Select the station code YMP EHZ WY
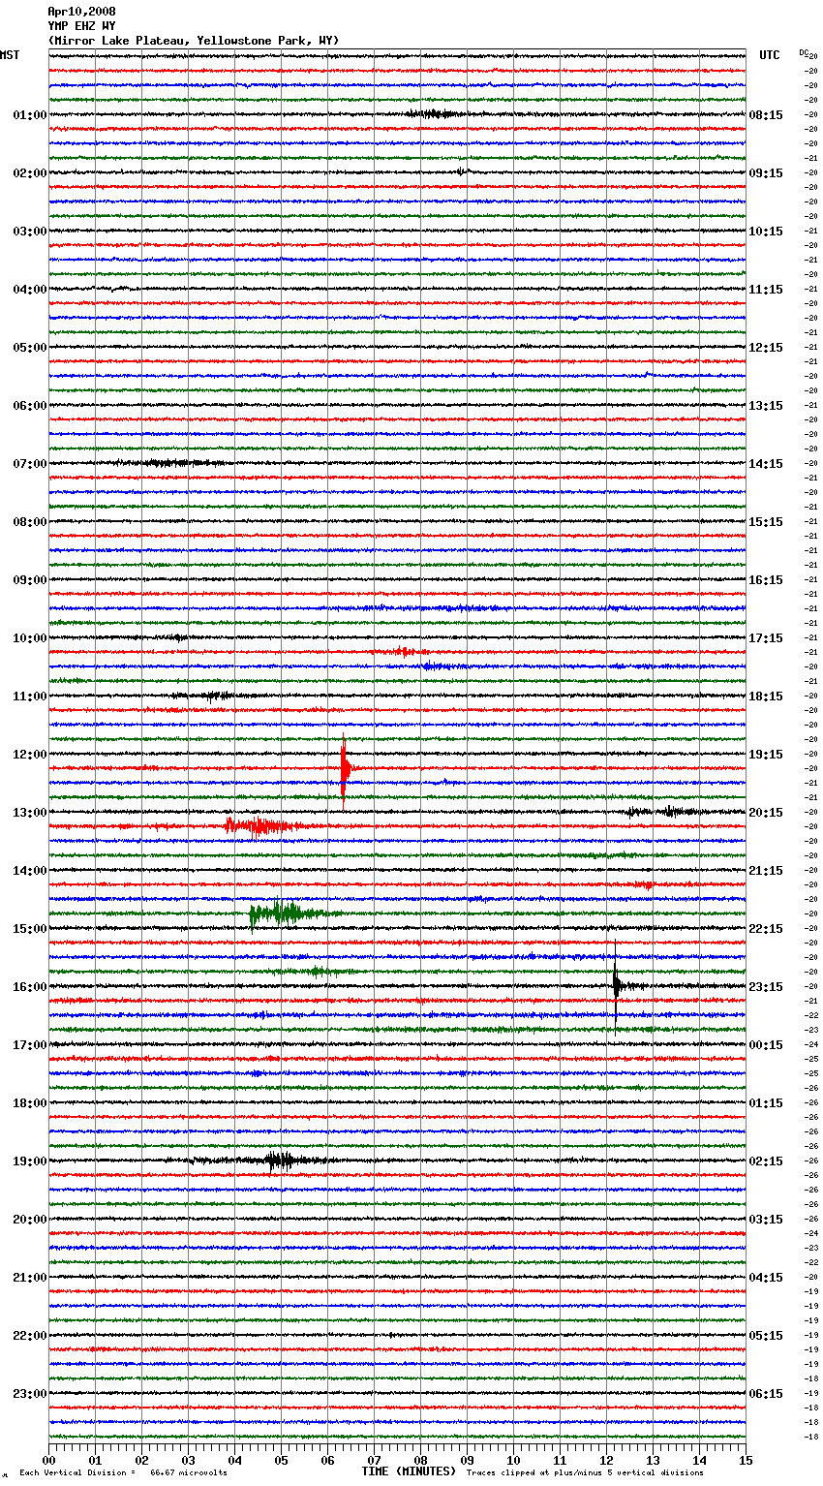 (x=81, y=26)
